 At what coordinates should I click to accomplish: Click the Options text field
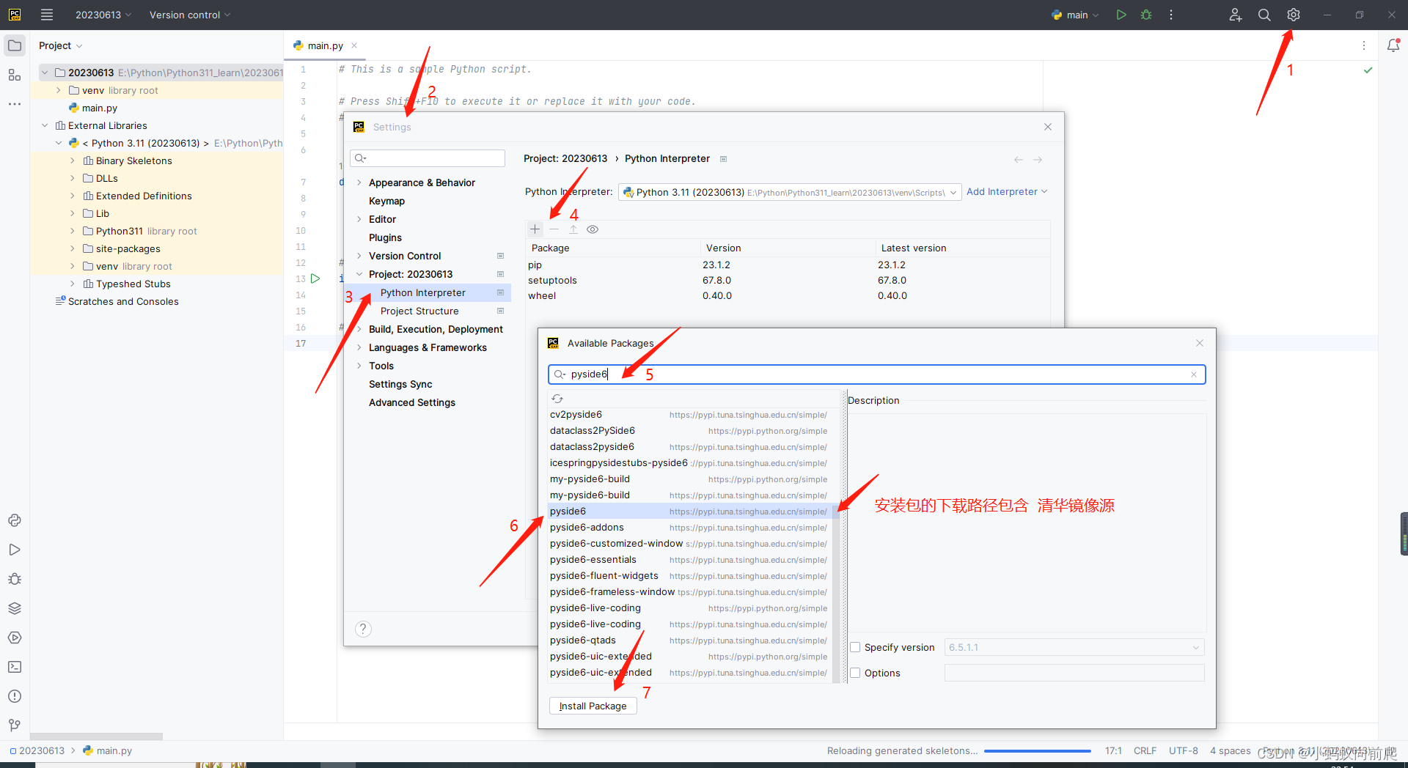click(1074, 673)
